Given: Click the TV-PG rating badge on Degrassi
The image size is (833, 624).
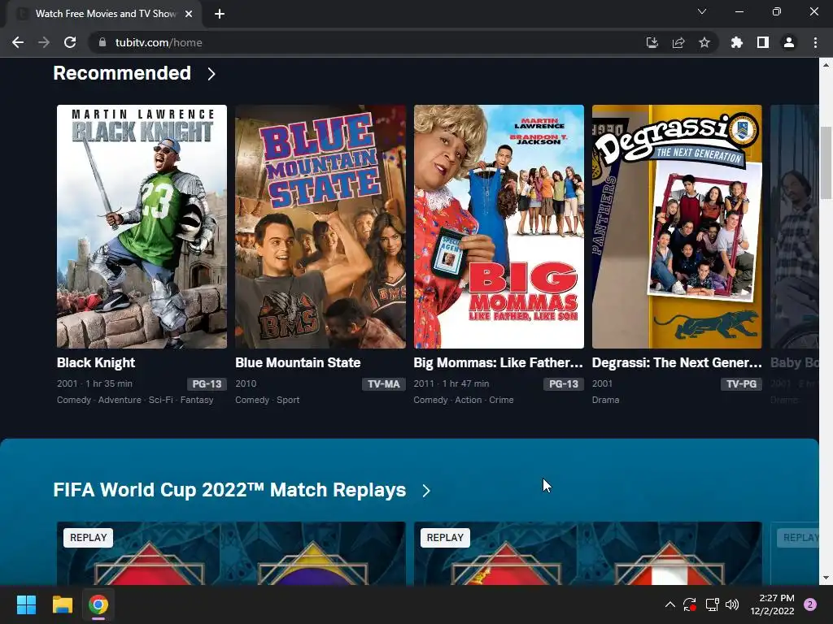Looking at the screenshot, I should click(x=741, y=384).
